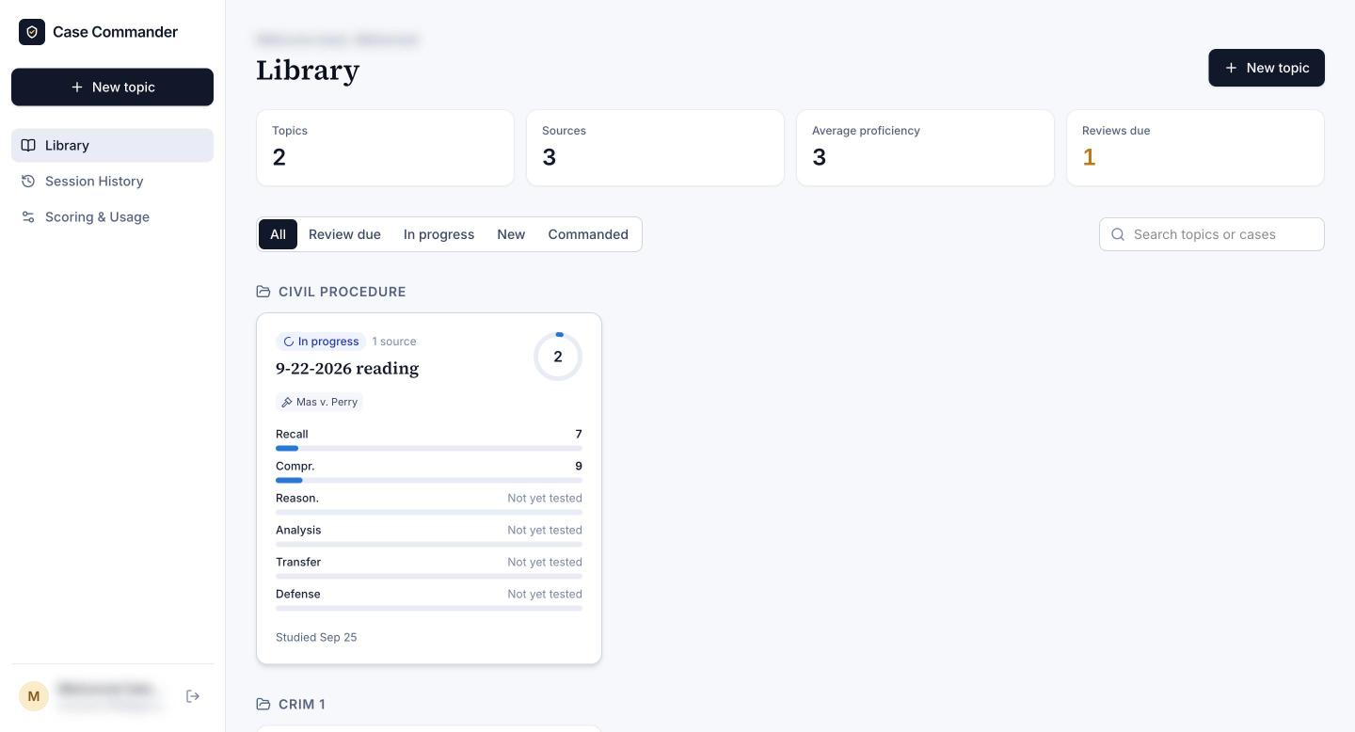Click the Crim 1 folder icon
Screen dimensions: 1355x732
click(263, 704)
